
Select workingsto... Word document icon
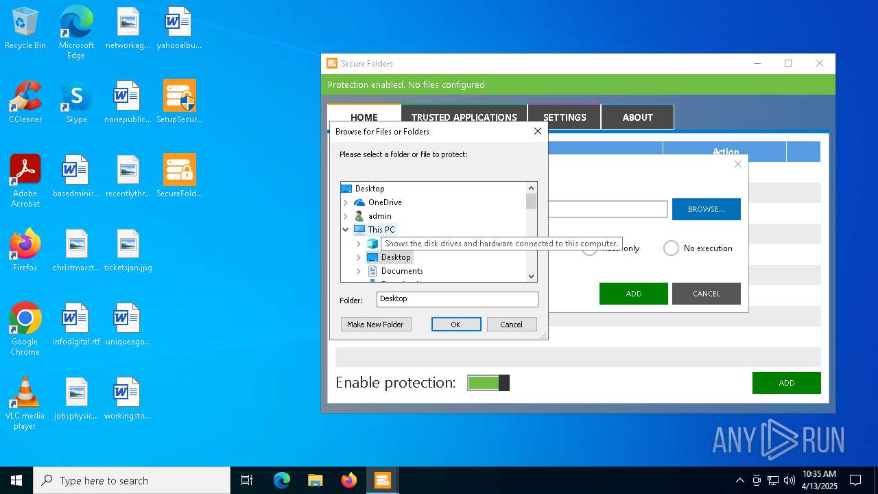tap(128, 399)
